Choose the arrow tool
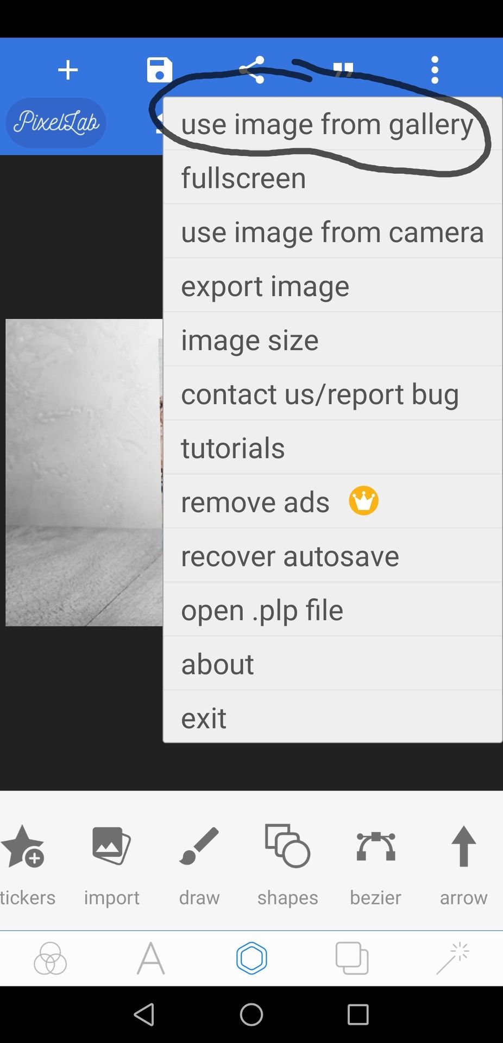Screen dimensions: 503x1043 (463, 861)
